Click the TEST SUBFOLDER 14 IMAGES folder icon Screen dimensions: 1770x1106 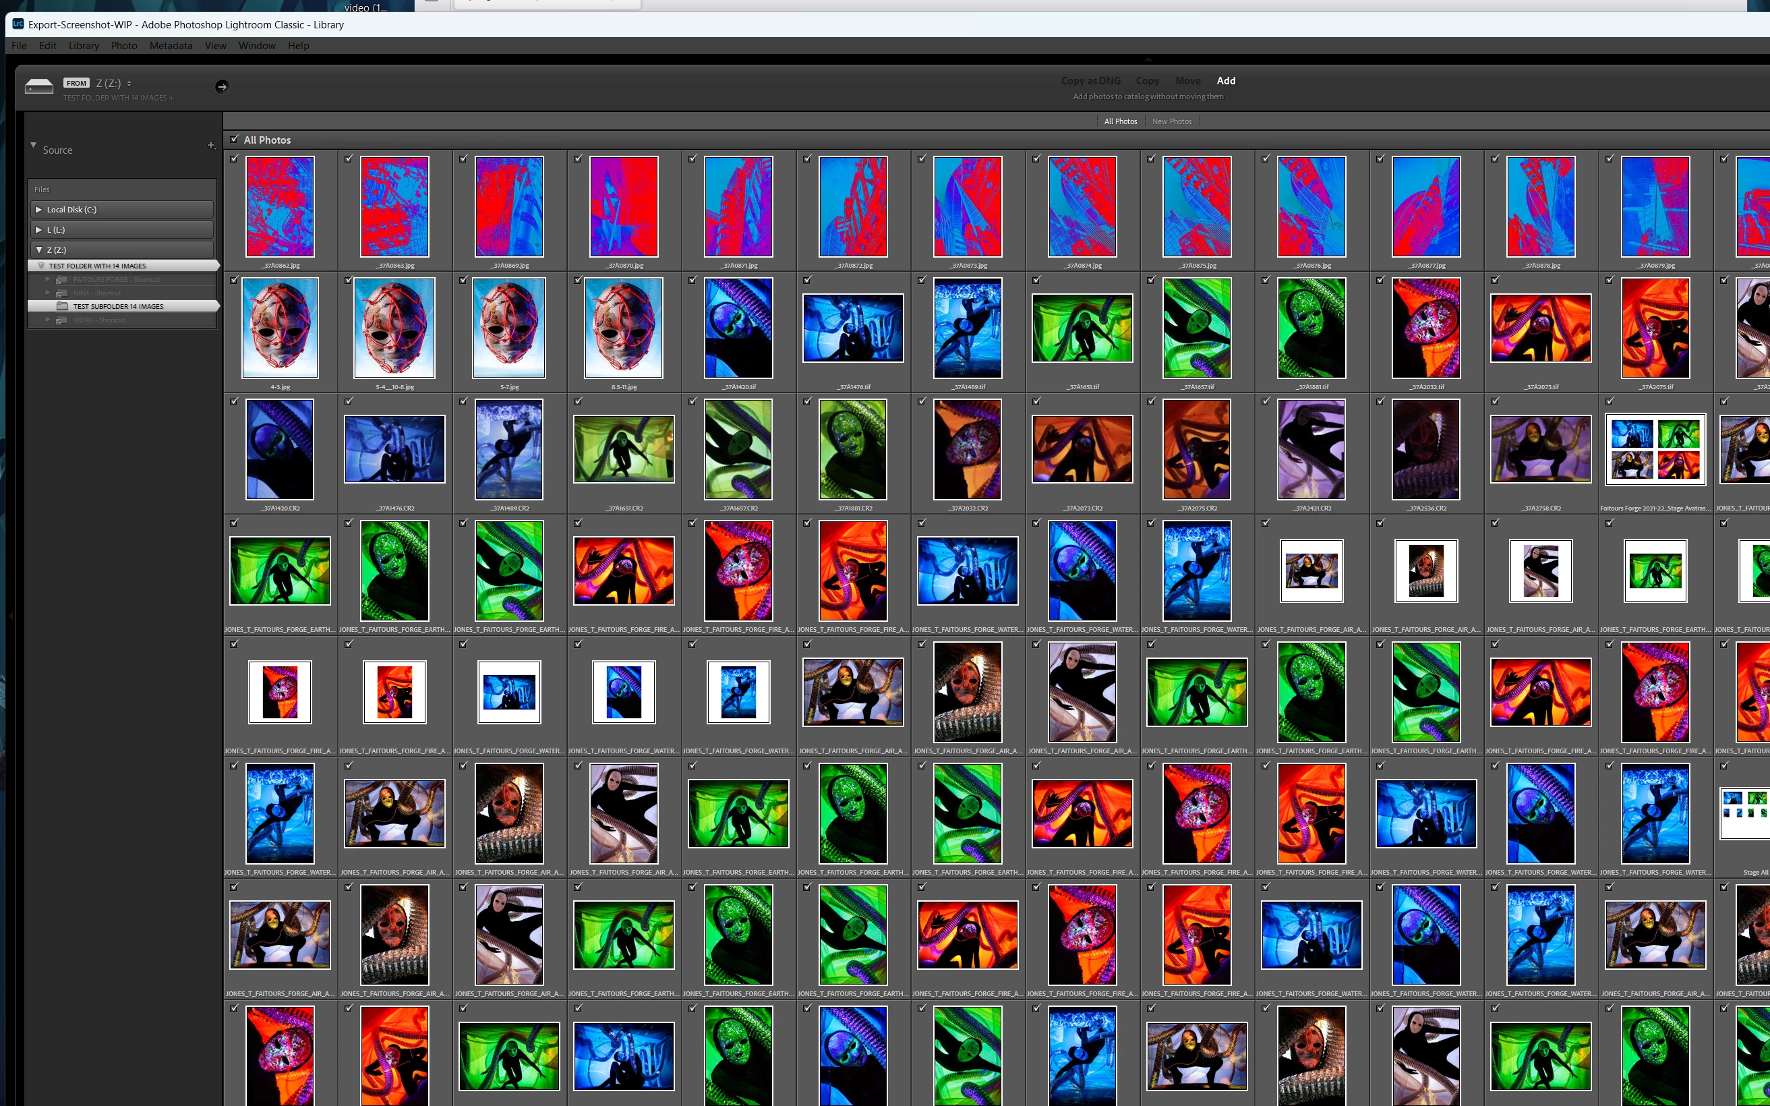[x=63, y=306]
